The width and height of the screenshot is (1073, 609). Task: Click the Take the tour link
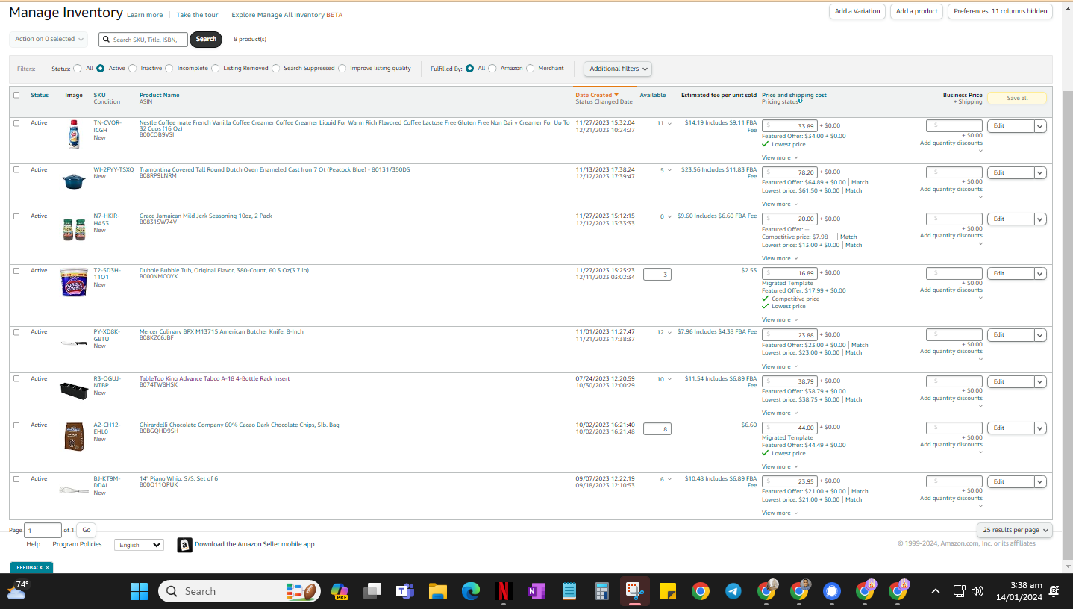[197, 15]
